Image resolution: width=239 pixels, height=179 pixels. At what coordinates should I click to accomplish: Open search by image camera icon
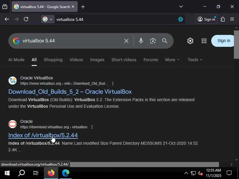[153, 41]
